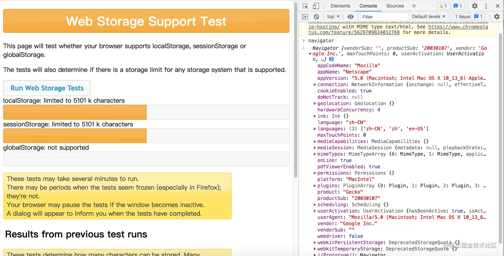Clear the console output
This screenshot has width=504, height=256.
316,17
